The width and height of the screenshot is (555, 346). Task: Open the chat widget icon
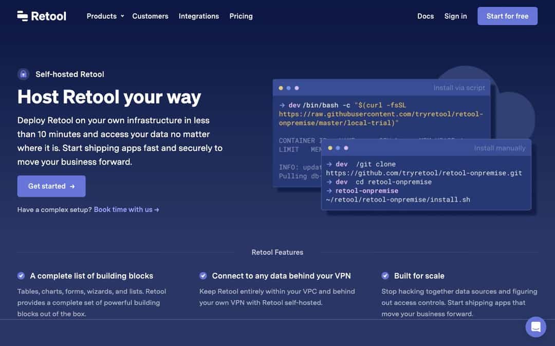pos(535,327)
